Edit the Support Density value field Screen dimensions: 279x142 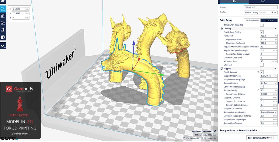pos(268,90)
